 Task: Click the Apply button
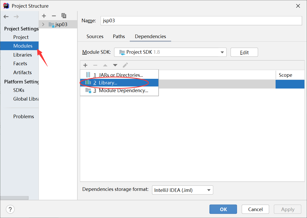(288, 209)
